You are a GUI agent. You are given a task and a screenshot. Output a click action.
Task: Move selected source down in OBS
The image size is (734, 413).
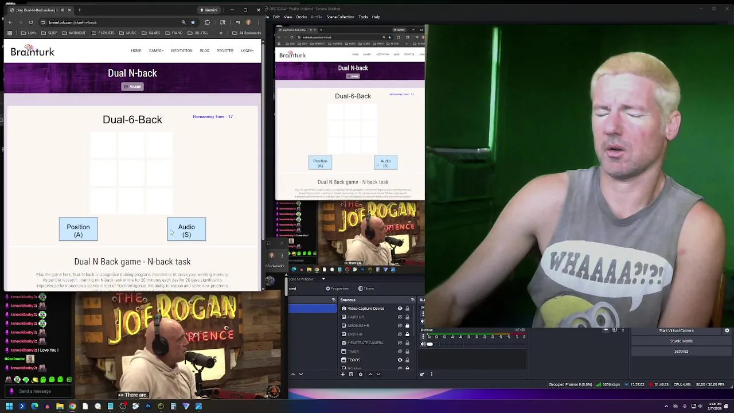click(378, 374)
